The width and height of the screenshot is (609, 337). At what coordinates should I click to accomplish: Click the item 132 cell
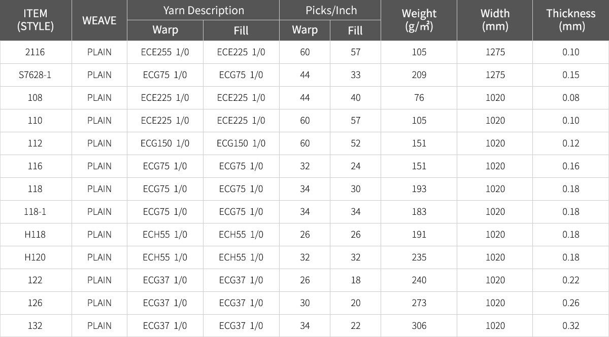pyautogui.click(x=36, y=326)
